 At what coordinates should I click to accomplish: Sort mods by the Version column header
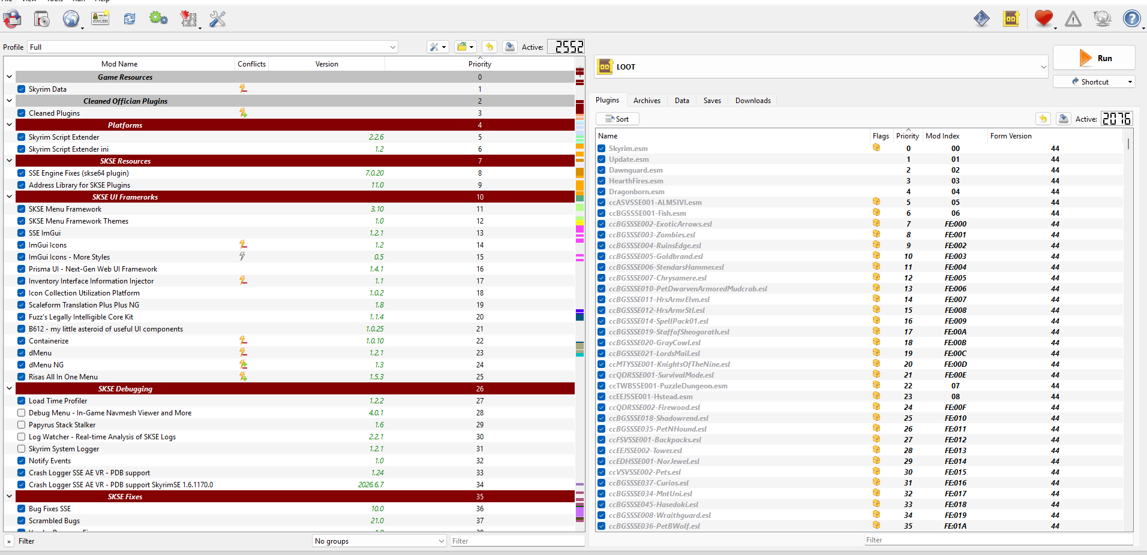coord(327,64)
